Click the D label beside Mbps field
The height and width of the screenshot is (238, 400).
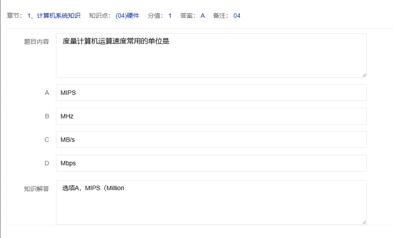(47, 163)
